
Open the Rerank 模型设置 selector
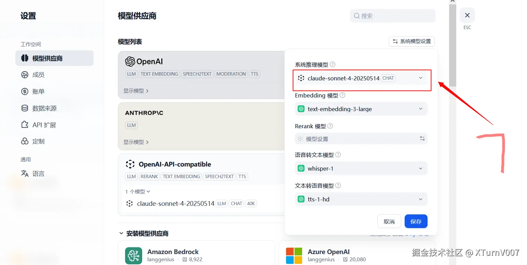pyautogui.click(x=361, y=139)
